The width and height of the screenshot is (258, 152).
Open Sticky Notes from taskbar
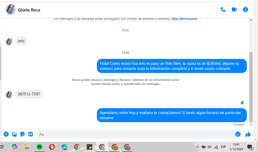(x=89, y=147)
